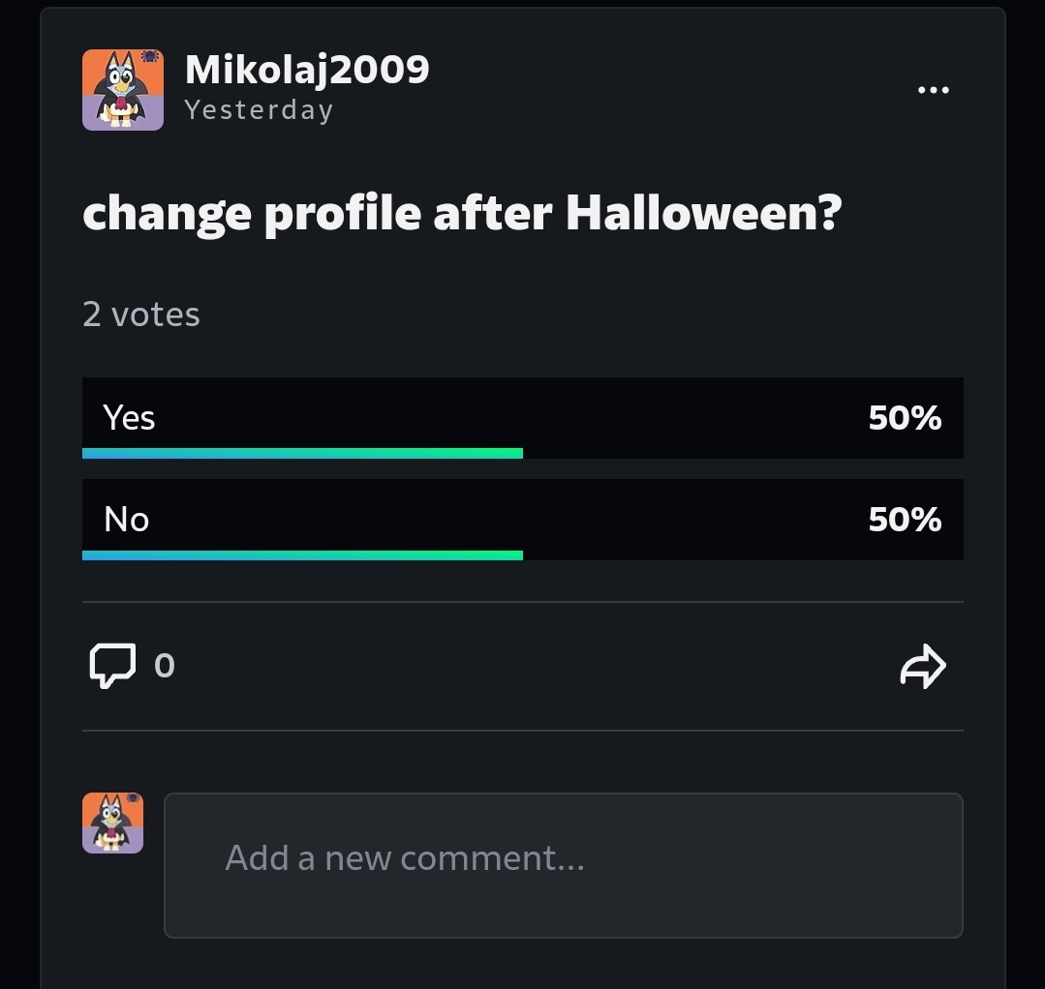Image resolution: width=1045 pixels, height=989 pixels.
Task: Click the No label text in poll
Action: (x=127, y=520)
